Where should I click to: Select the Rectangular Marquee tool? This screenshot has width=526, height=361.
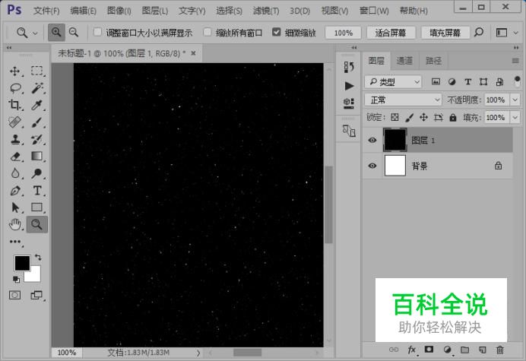pos(37,71)
